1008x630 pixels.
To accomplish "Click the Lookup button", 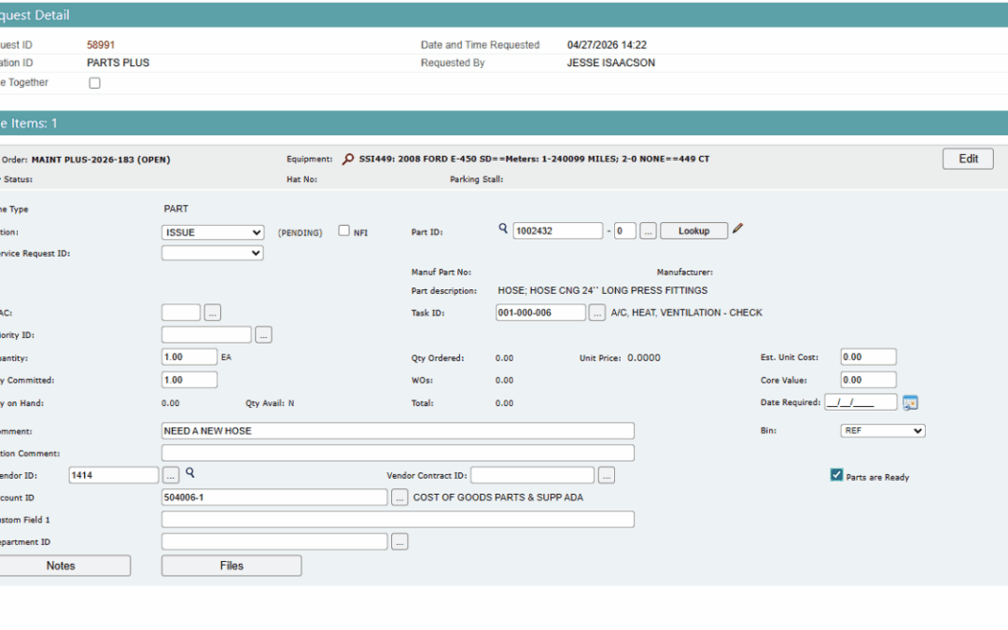I will coord(693,231).
